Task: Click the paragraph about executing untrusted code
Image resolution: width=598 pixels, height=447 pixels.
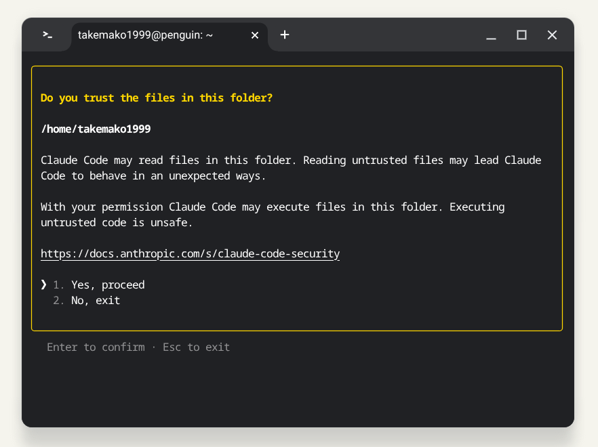Action: (x=273, y=215)
